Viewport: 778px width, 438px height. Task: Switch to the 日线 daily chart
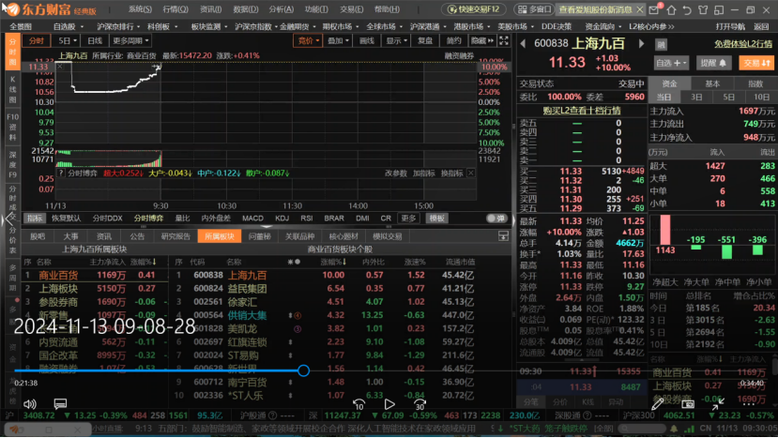94,40
